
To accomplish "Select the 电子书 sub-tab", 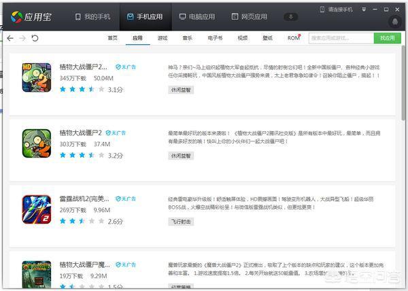I will (215, 38).
